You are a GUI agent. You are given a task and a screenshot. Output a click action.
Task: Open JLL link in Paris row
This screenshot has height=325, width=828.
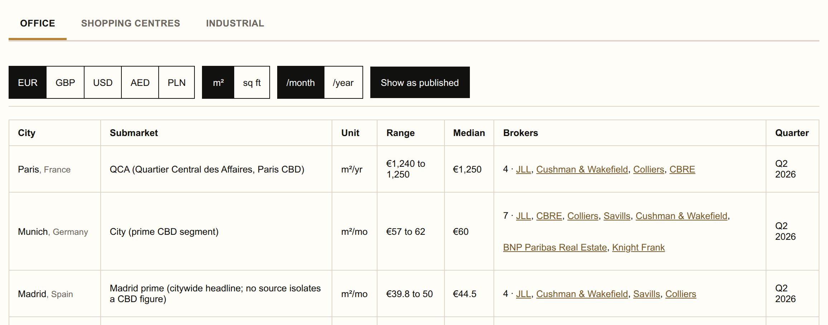click(x=523, y=169)
